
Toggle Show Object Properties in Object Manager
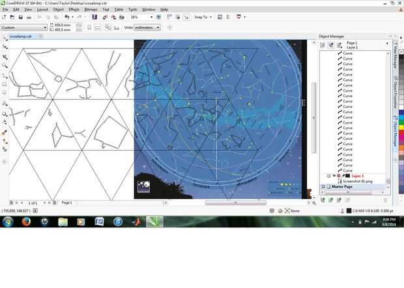tap(323, 45)
